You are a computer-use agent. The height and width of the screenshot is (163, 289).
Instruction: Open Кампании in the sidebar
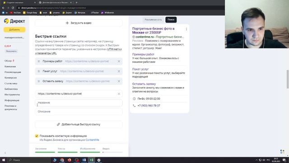(10, 67)
